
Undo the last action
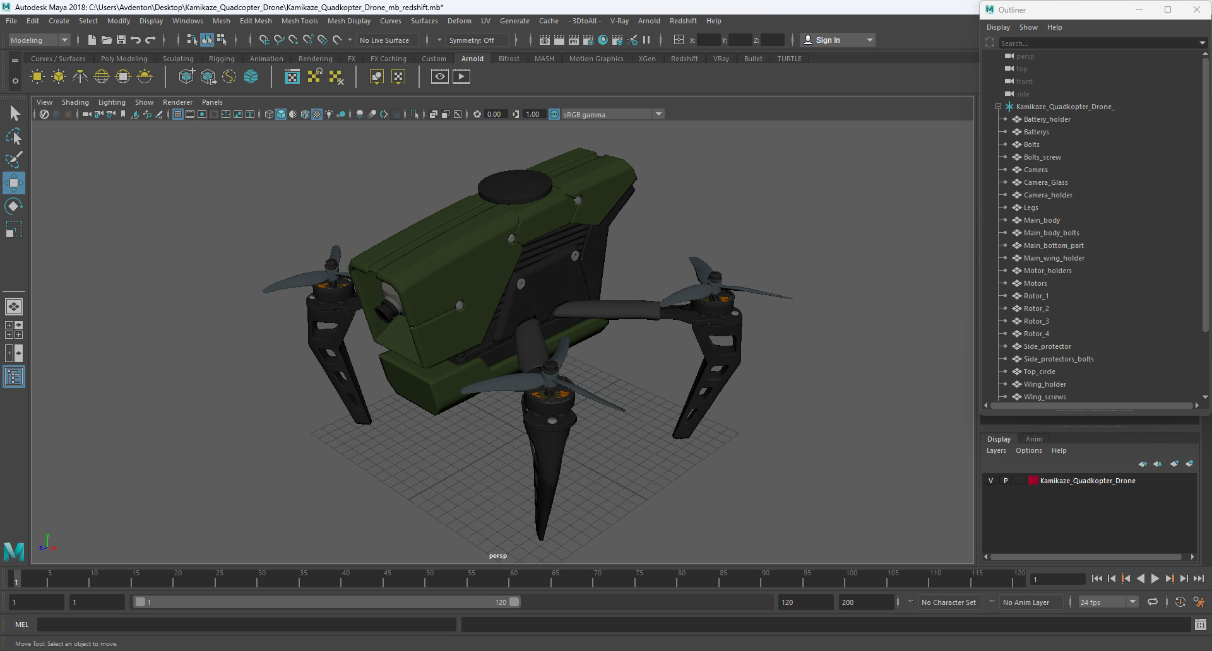click(x=136, y=40)
